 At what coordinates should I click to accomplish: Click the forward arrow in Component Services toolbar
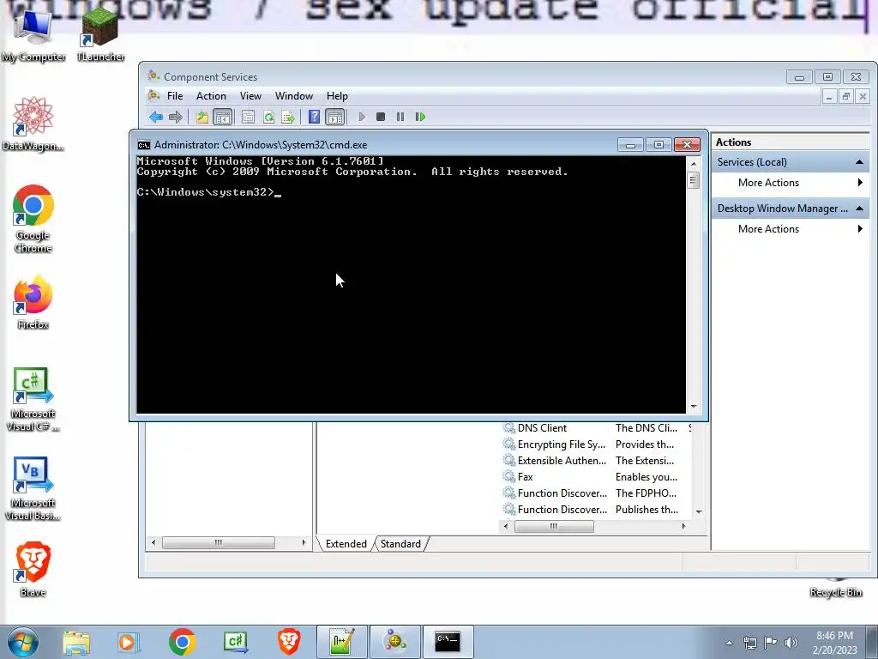[176, 117]
